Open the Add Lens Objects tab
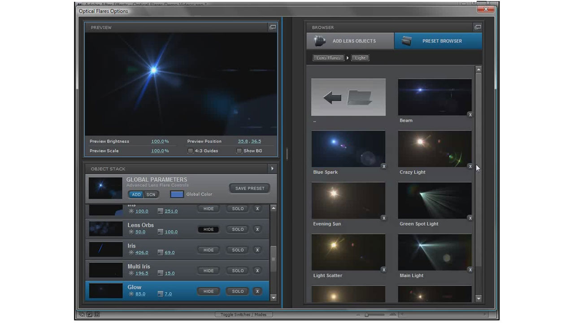Image resolution: width=574 pixels, height=323 pixels. (x=350, y=40)
